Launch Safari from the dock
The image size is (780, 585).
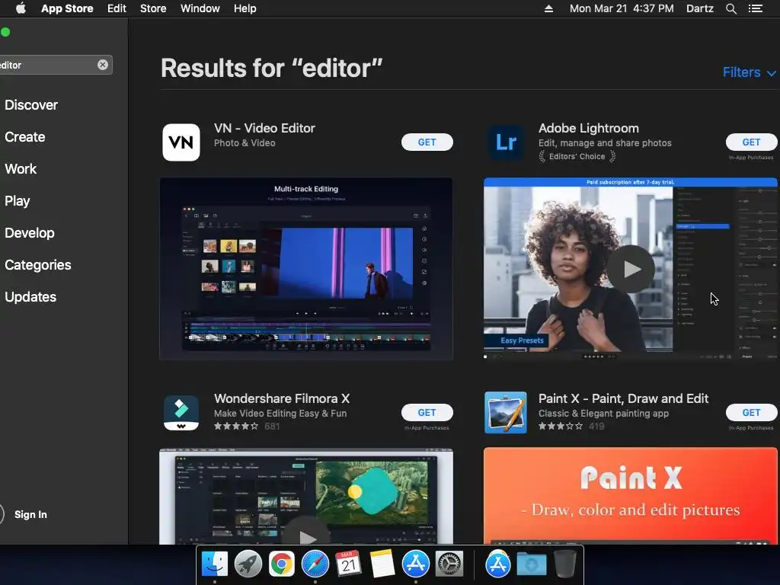click(315, 564)
